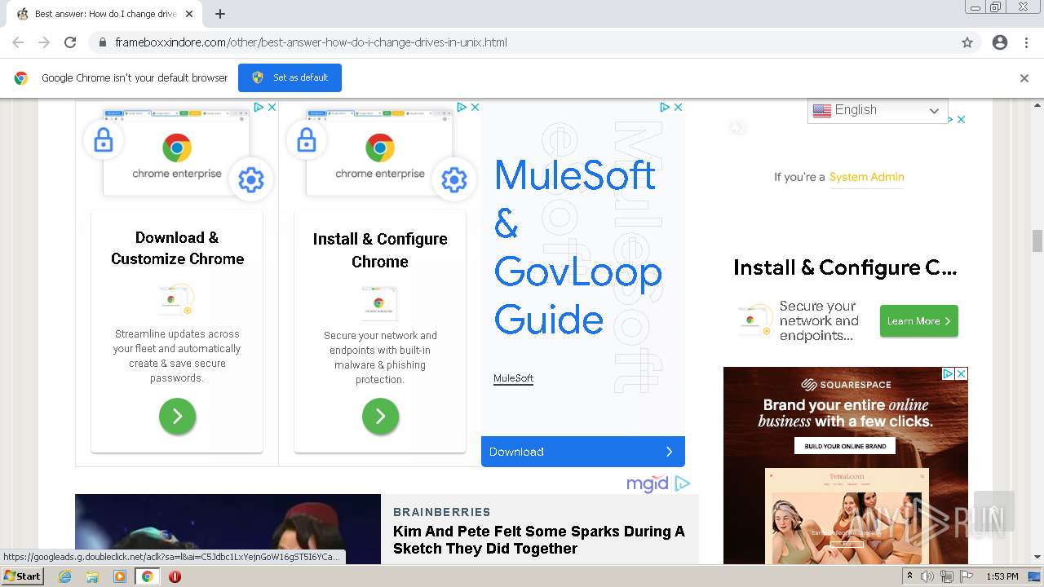This screenshot has width=1044, height=587.
Task: Click green arrow under Download & Customize Chrome
Action: click(x=177, y=416)
